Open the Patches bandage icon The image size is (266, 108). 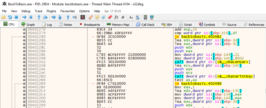click(x=91, y=17)
